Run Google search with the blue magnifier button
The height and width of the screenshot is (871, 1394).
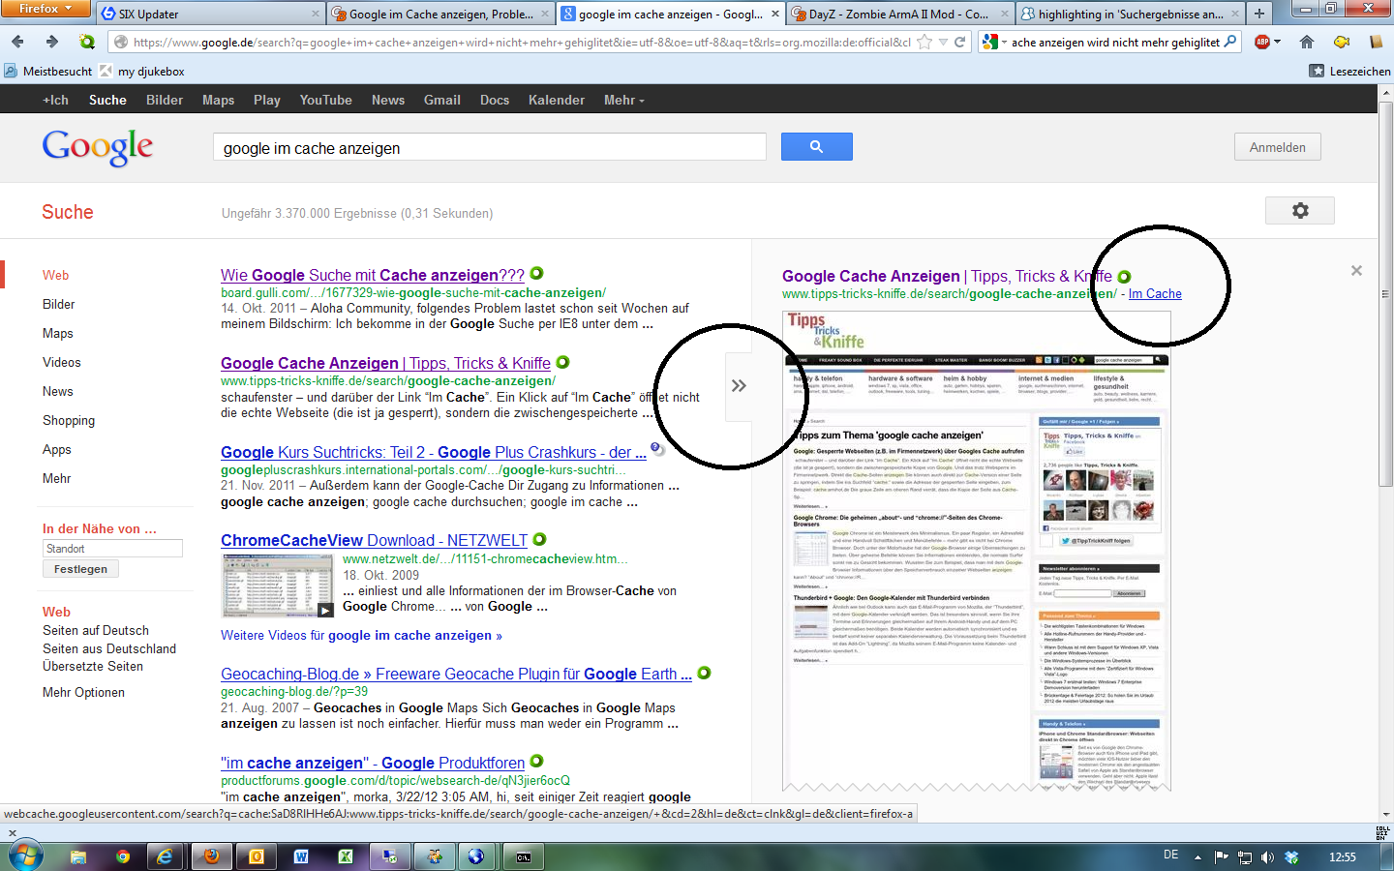(816, 147)
